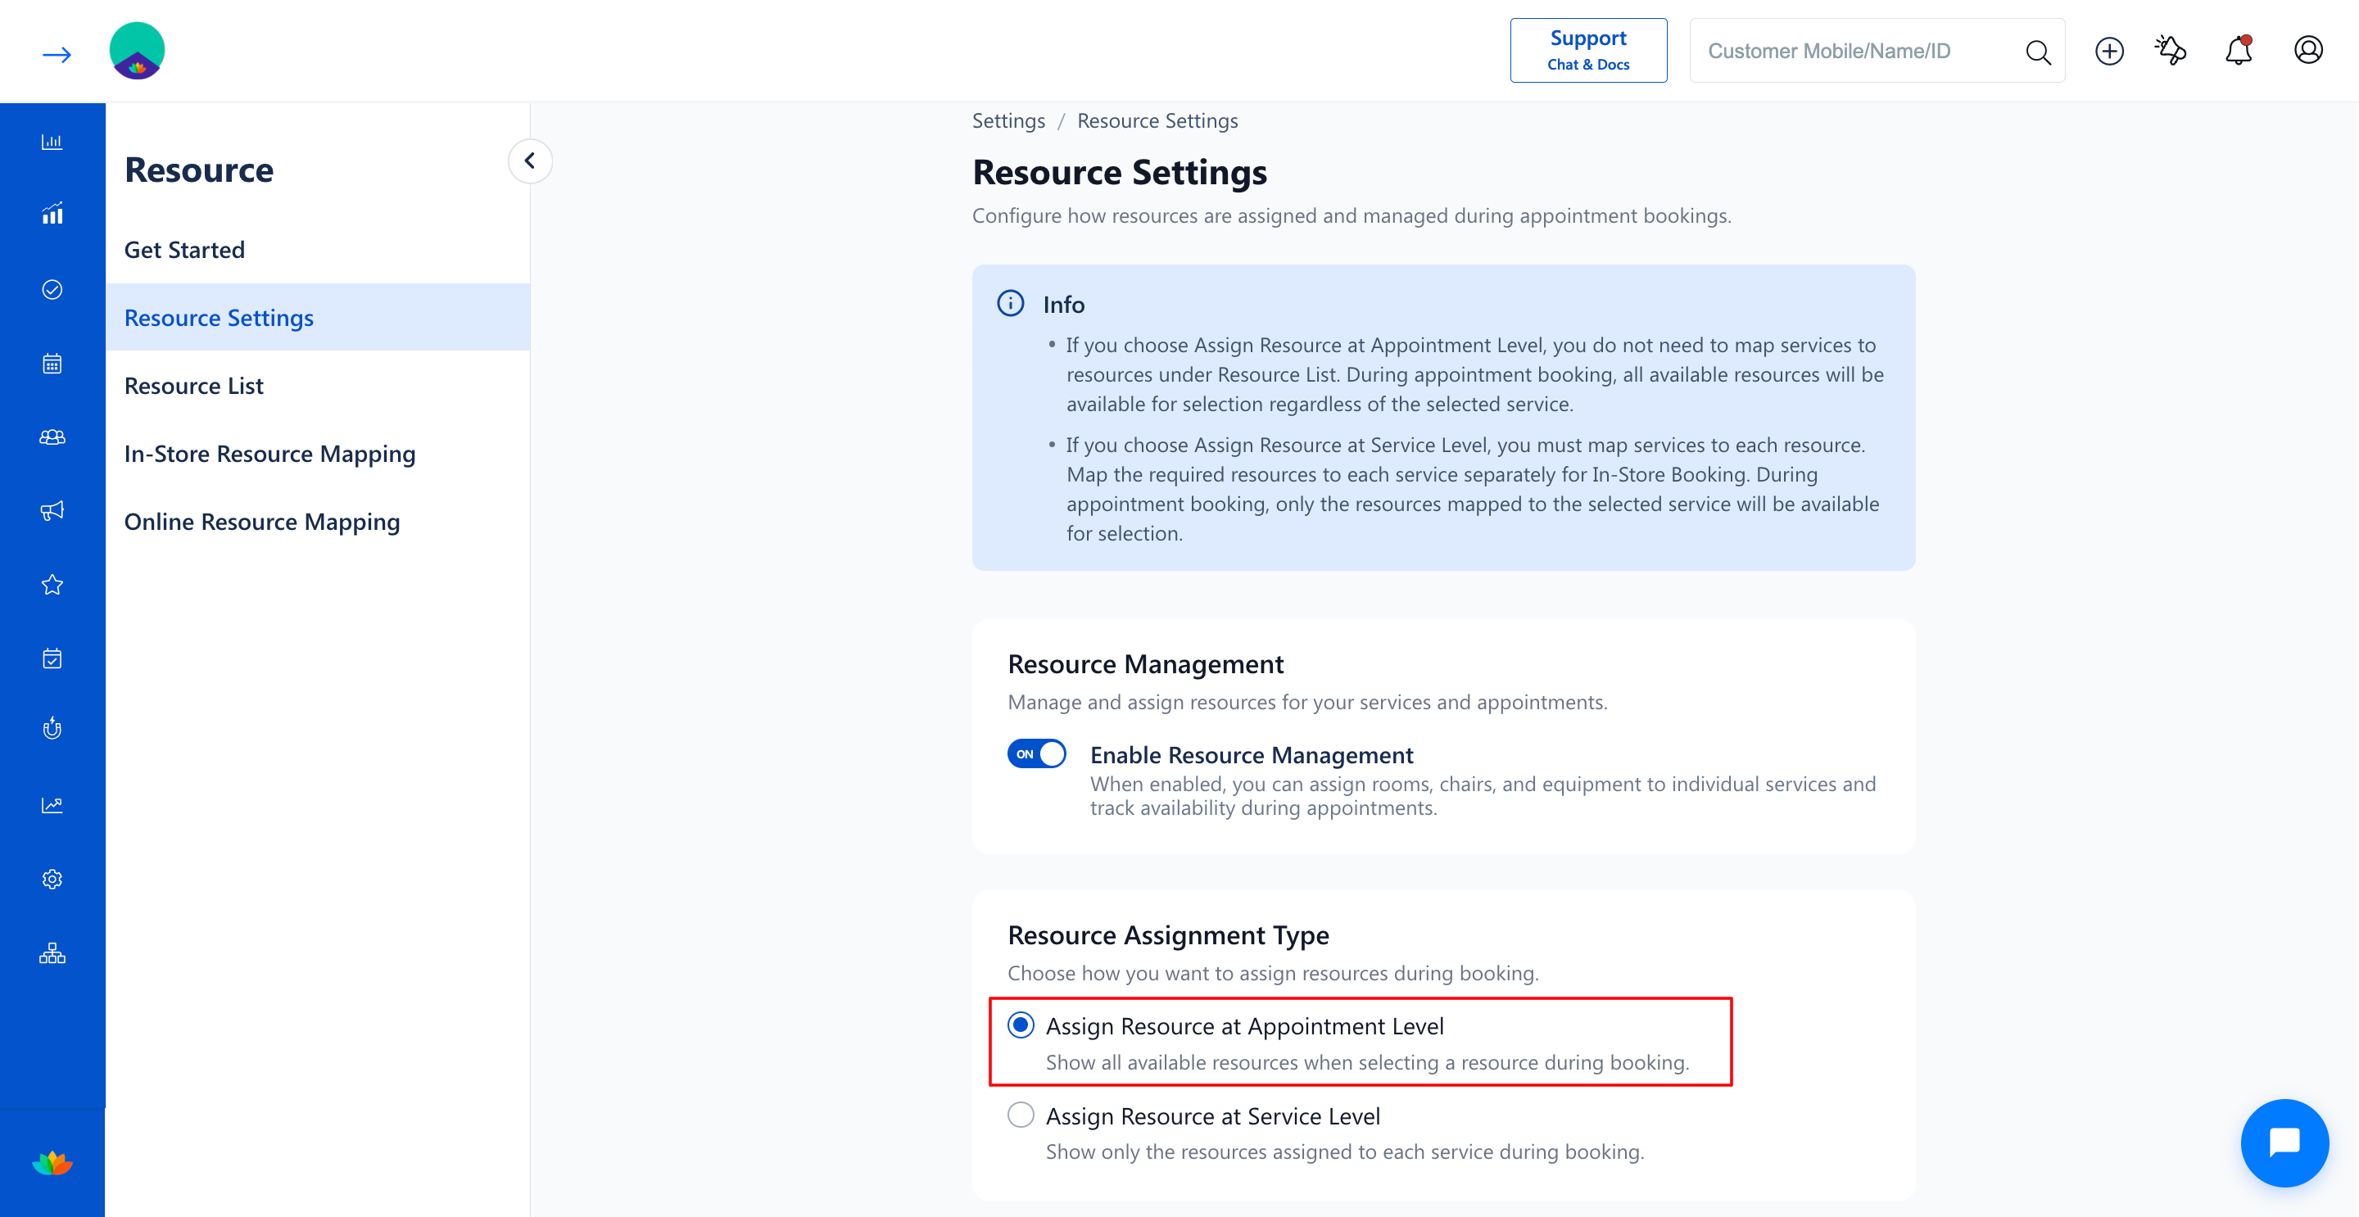Toggle Enable Resource Management switch
Image resolution: width=2359 pixels, height=1217 pixels.
(1037, 753)
